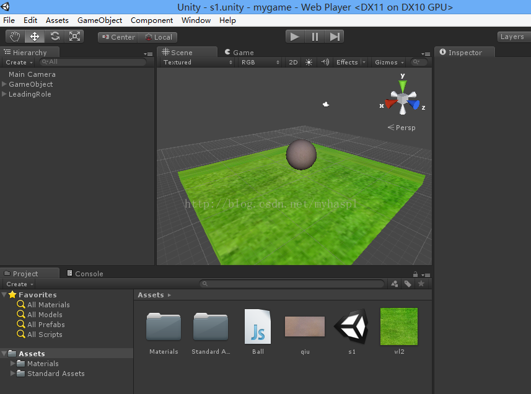Click red X axis gizmo cone
Viewport: 531px width, 394px height.
[x=390, y=103]
